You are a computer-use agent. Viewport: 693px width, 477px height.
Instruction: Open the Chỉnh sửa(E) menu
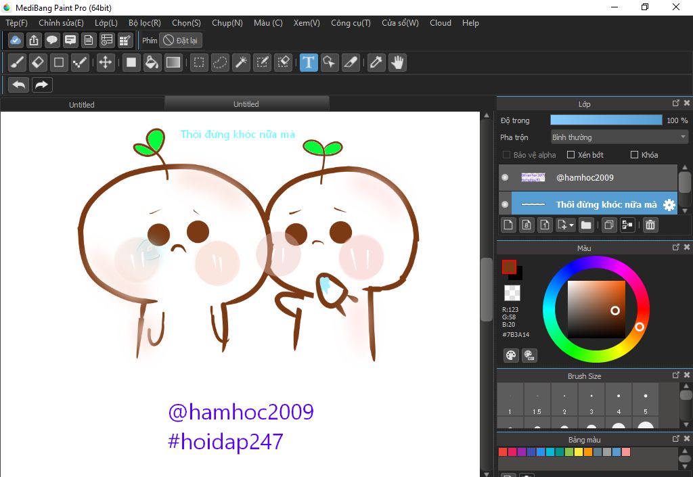[x=61, y=23]
